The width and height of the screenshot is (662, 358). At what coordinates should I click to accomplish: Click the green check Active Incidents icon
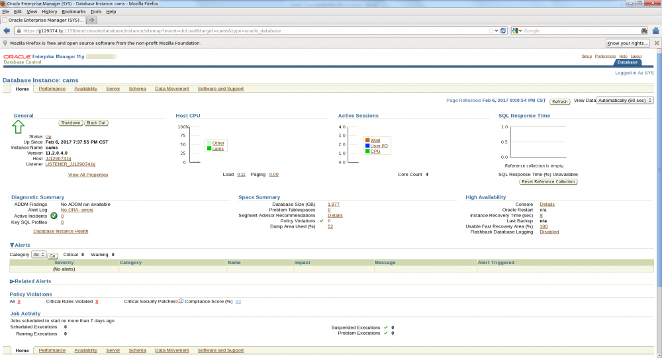(x=54, y=216)
